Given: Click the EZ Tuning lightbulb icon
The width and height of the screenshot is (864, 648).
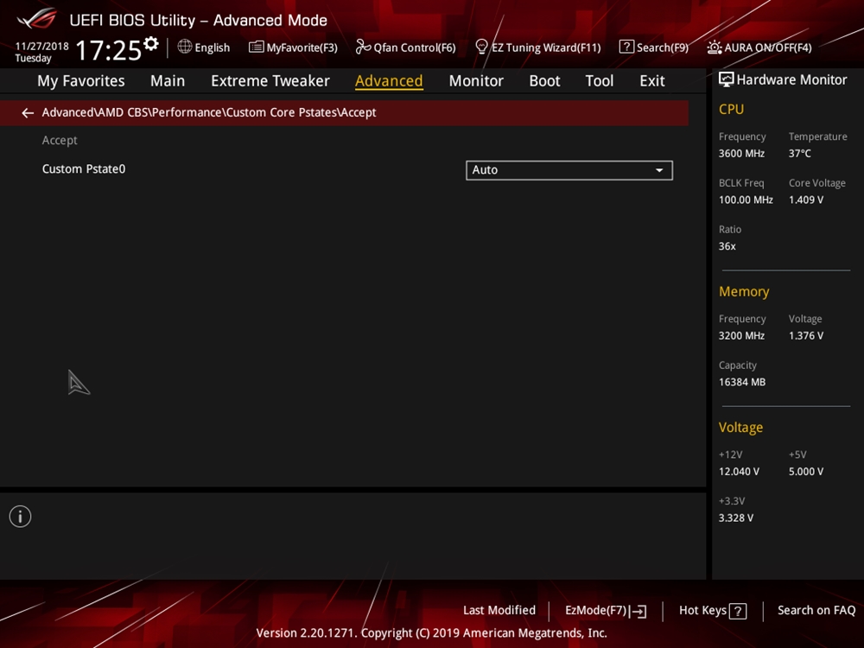Looking at the screenshot, I should click(x=481, y=47).
